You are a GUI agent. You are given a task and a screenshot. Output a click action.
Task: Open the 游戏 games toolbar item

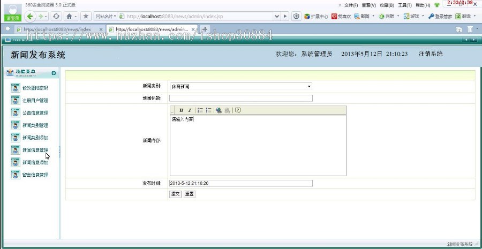411,17
